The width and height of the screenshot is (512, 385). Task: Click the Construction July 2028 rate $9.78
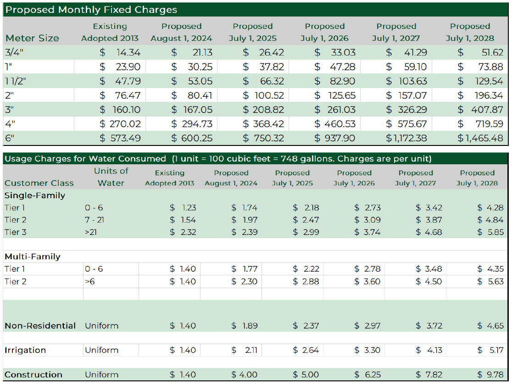point(490,375)
